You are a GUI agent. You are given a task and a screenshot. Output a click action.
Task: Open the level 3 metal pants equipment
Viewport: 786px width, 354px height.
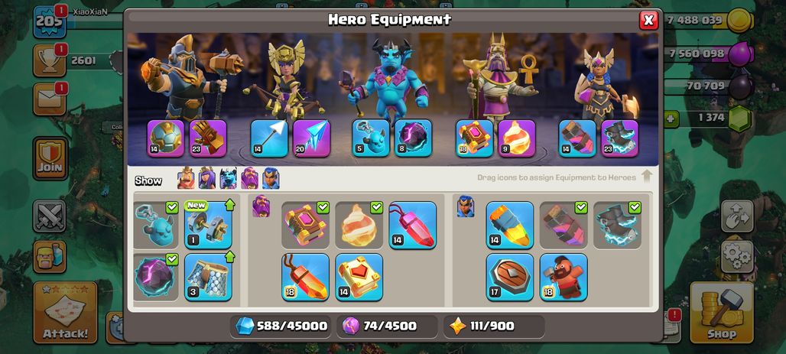coord(209,277)
